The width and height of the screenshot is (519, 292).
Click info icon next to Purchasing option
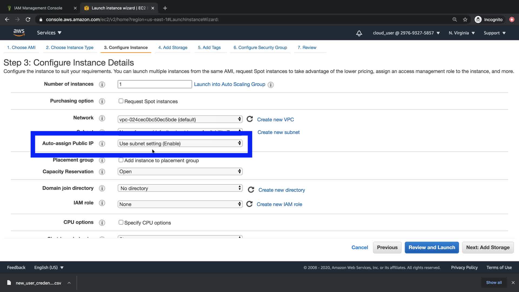point(102,101)
